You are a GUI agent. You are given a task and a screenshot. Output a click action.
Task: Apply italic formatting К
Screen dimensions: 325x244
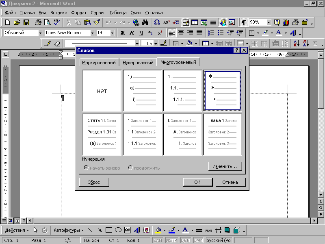(132, 33)
